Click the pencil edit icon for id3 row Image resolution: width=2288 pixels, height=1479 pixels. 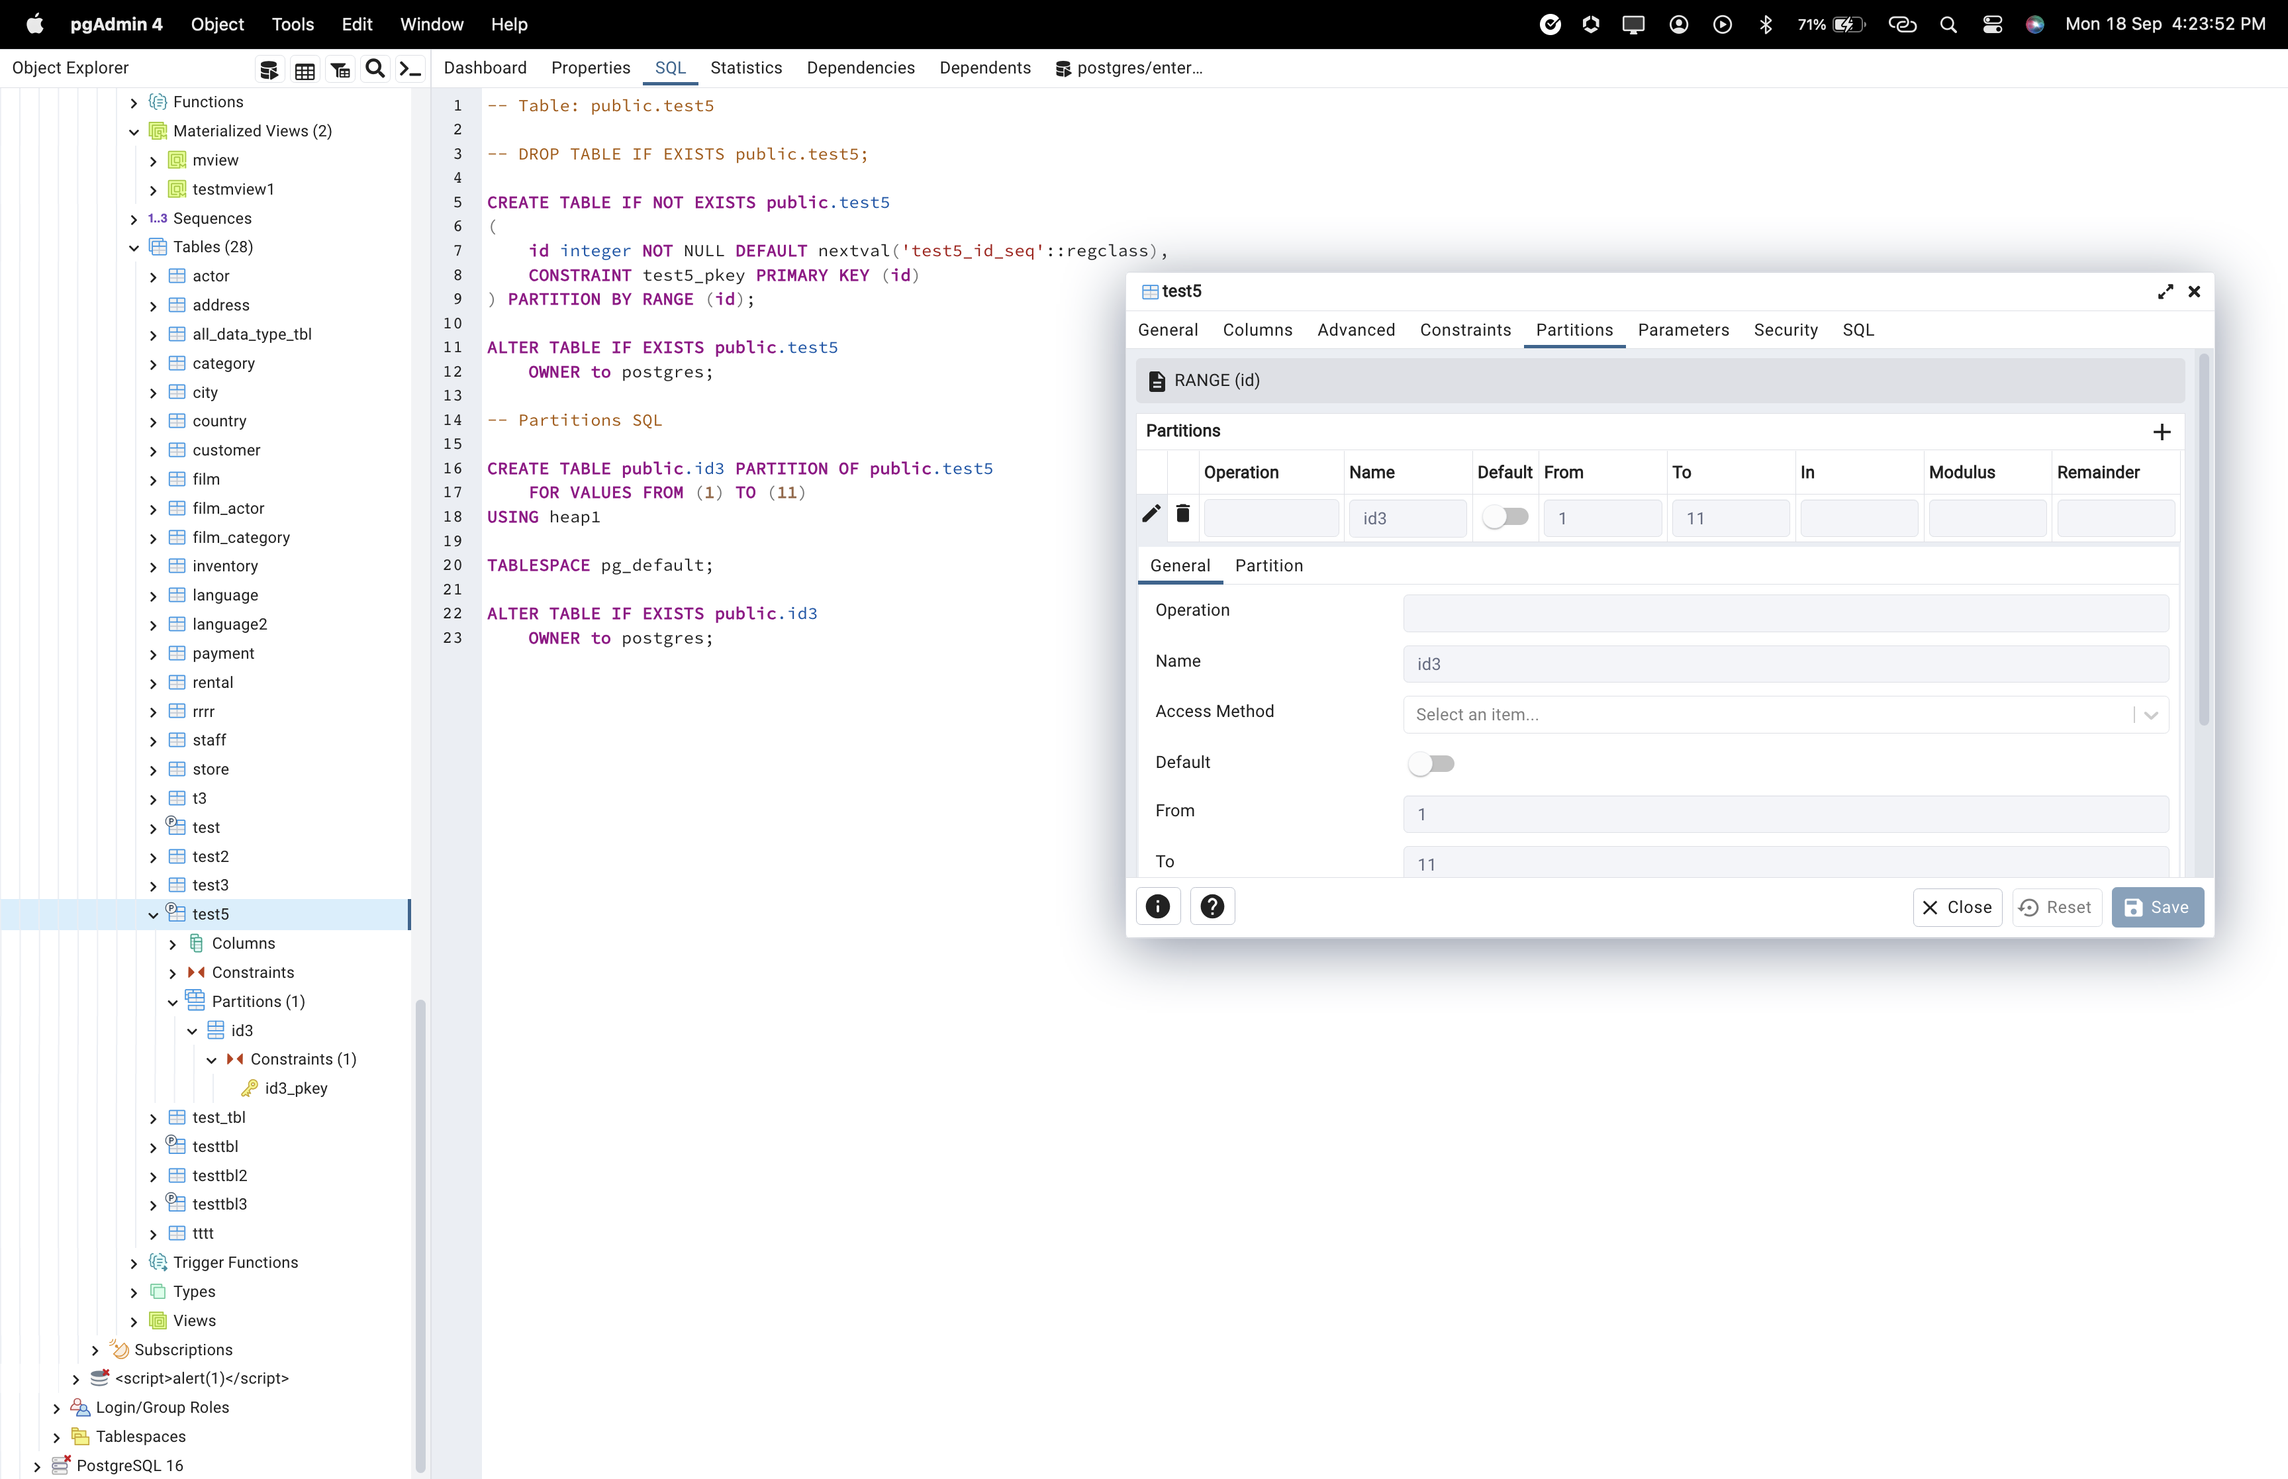(x=1151, y=514)
